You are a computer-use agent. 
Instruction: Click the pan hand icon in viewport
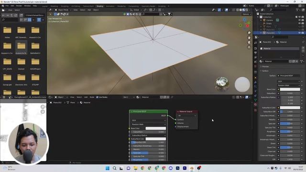249,38
